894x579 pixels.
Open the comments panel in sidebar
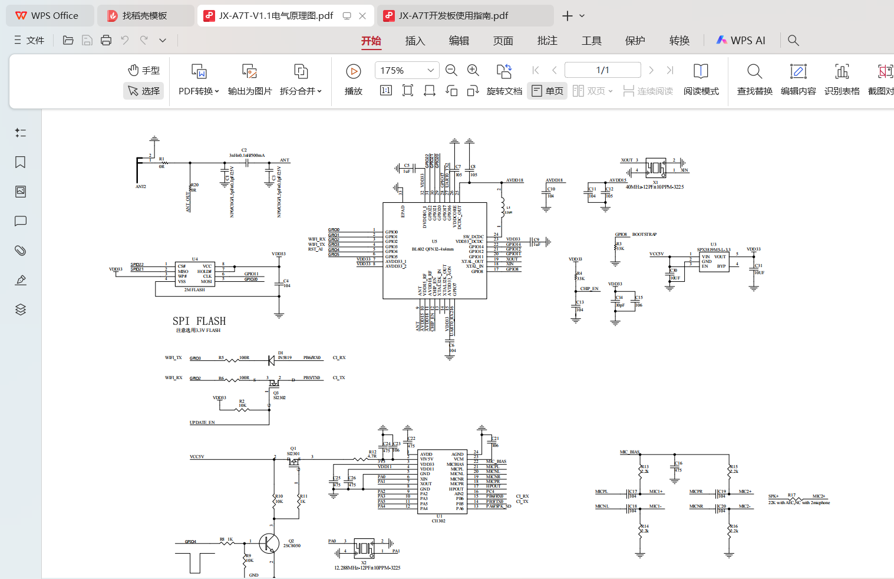[x=21, y=221]
